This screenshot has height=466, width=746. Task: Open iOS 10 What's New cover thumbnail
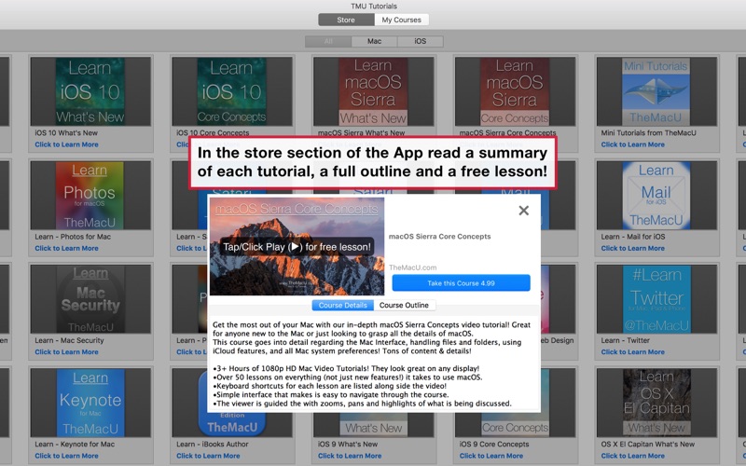pyautogui.click(x=90, y=91)
